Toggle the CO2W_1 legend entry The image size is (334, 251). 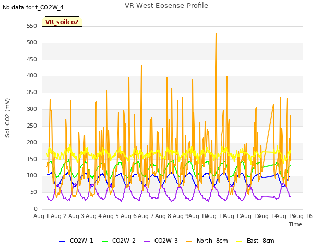[x=76, y=241]
